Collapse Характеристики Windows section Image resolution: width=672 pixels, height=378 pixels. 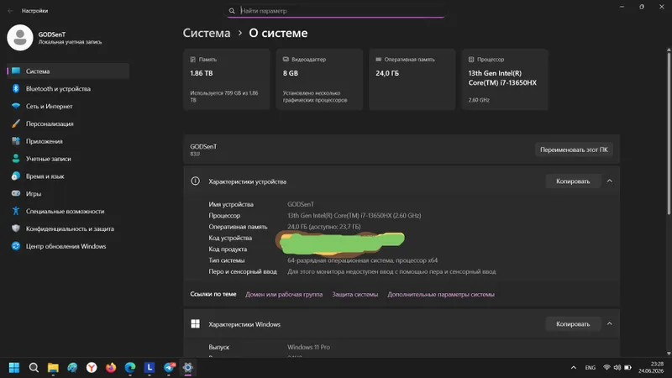[x=610, y=324]
